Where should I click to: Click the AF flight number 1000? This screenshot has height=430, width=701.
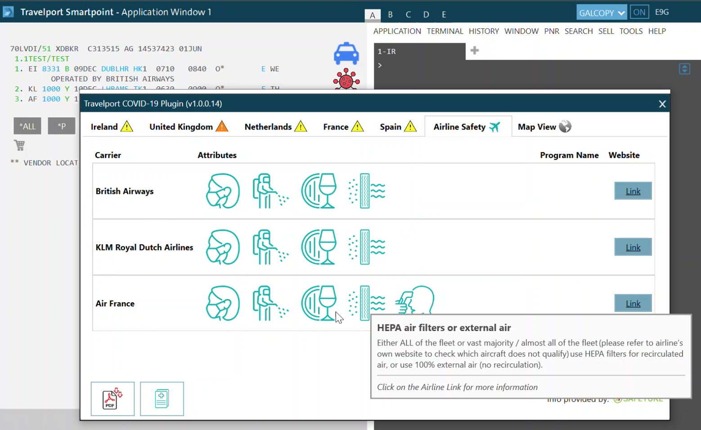click(x=51, y=99)
